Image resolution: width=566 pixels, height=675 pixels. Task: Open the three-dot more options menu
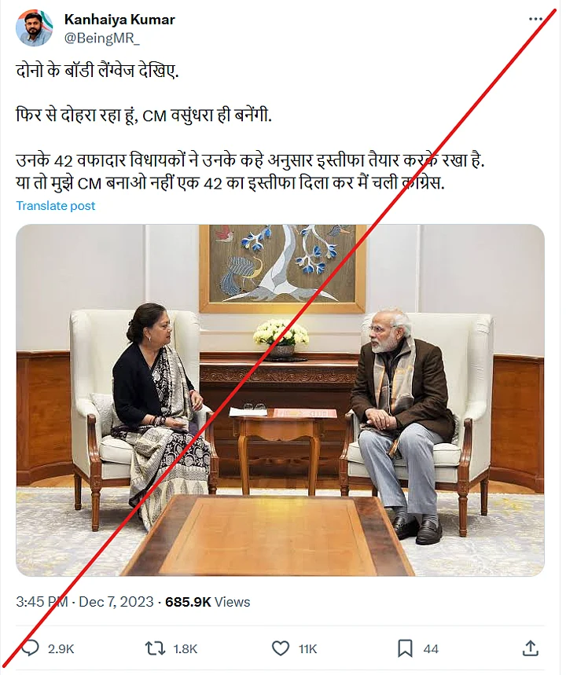point(535,19)
